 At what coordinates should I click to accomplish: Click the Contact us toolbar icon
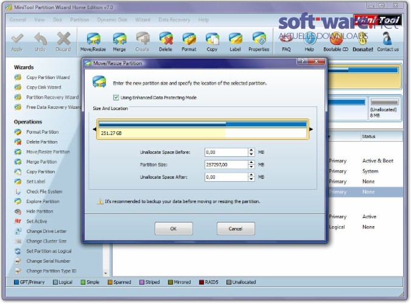point(388,41)
